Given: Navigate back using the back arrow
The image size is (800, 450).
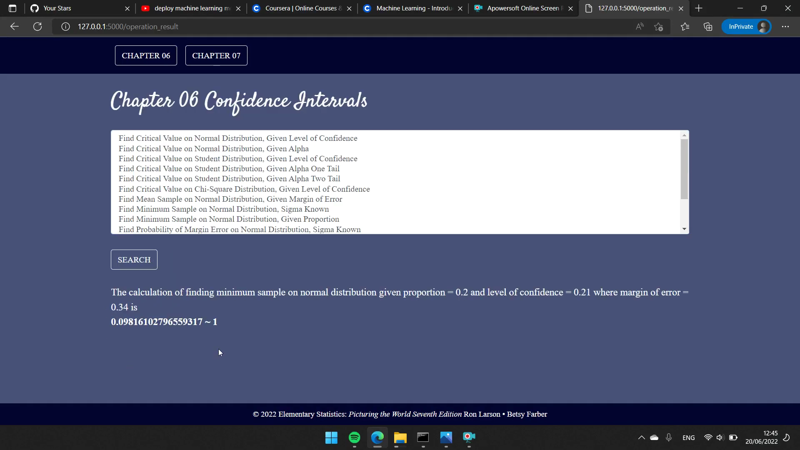Looking at the screenshot, I should pyautogui.click(x=14, y=26).
